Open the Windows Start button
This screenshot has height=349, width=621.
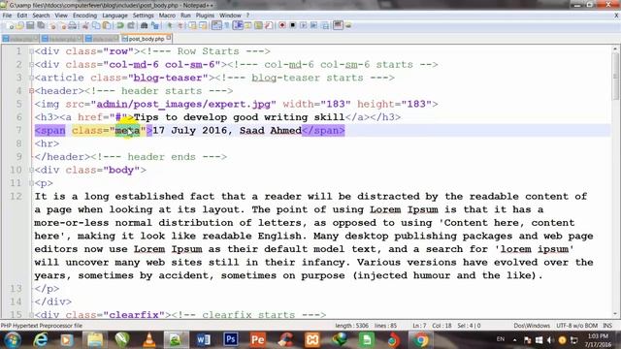13,340
